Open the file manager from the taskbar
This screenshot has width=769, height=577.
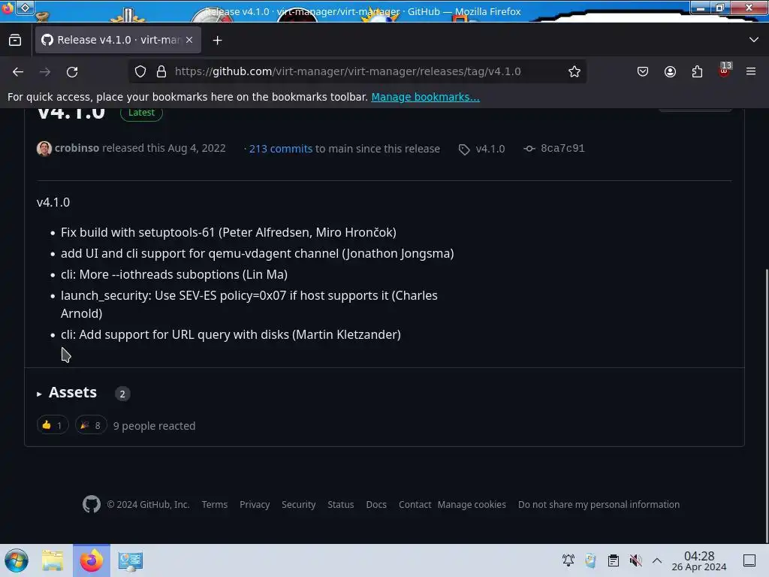point(53,560)
